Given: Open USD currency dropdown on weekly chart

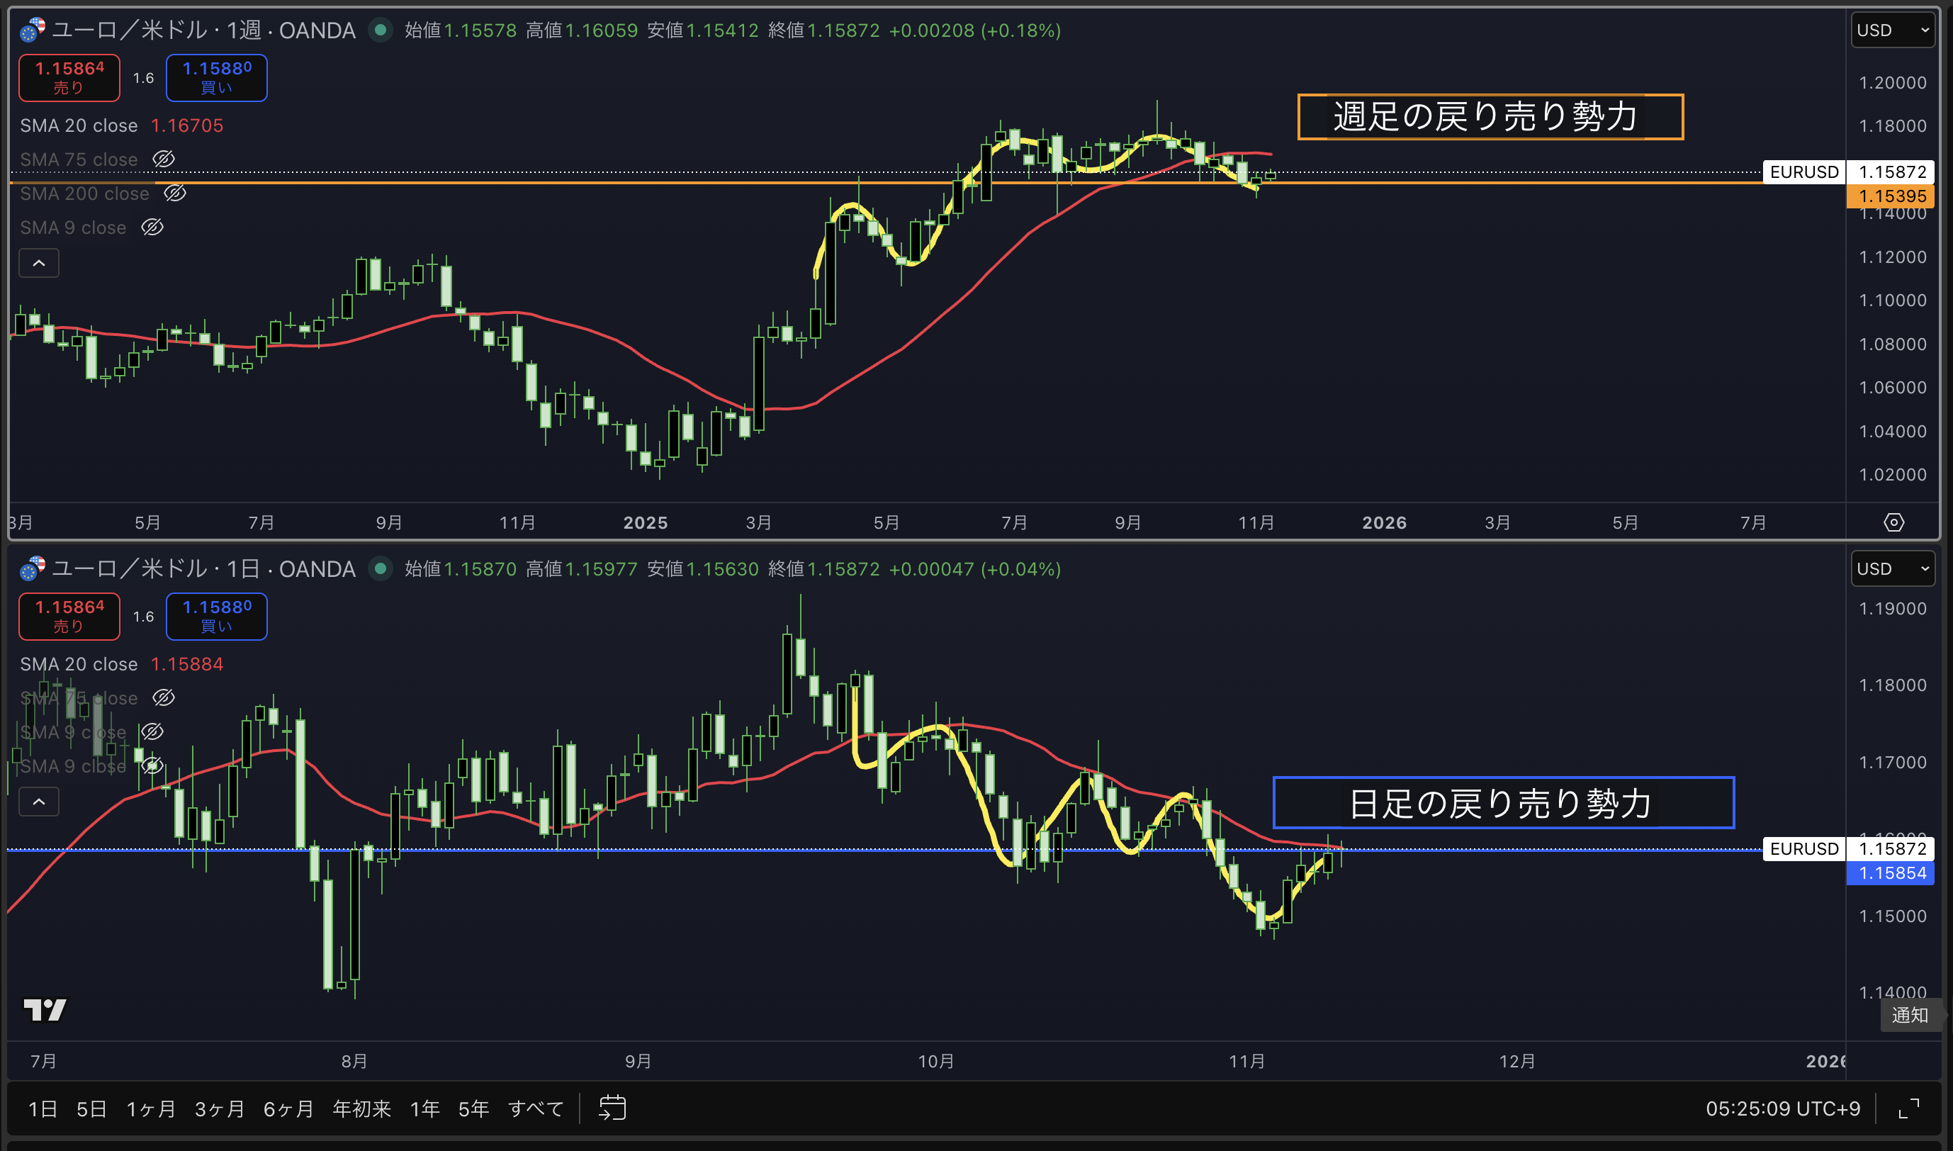Looking at the screenshot, I should click(1892, 30).
